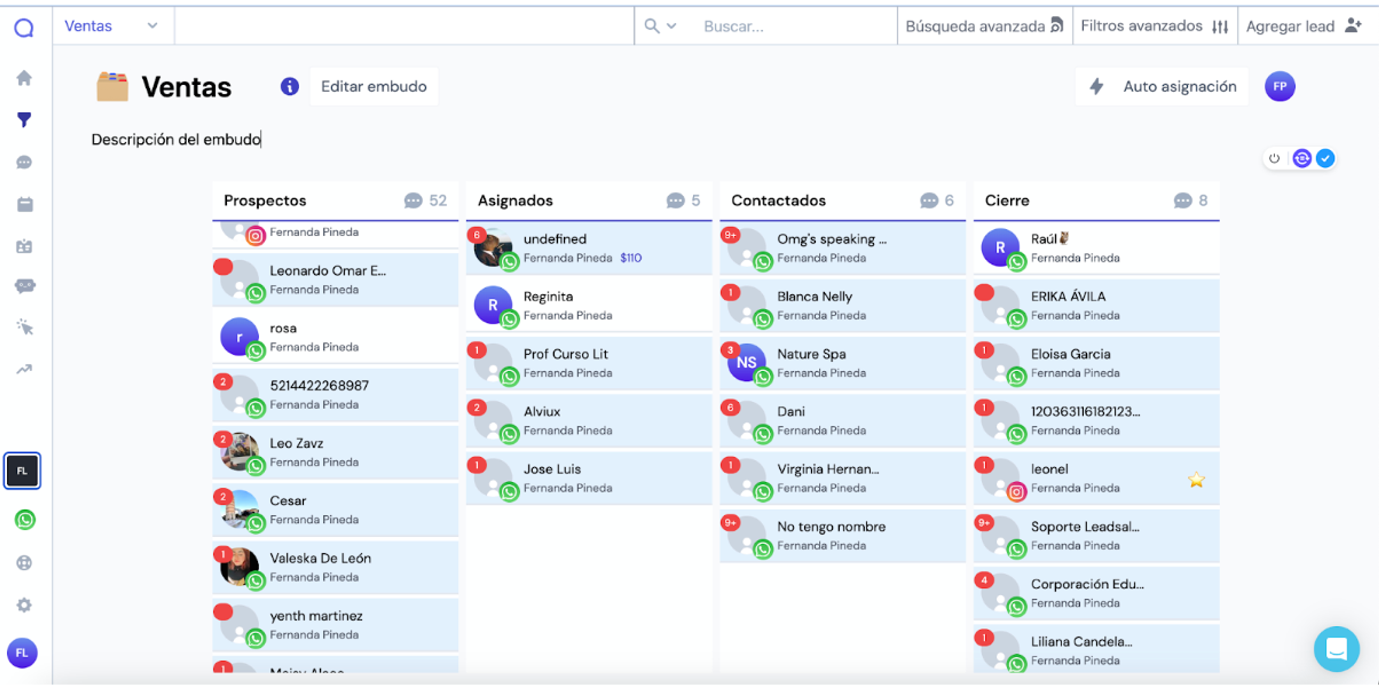The width and height of the screenshot is (1379, 689).
Task: Toggle the blue checkmark circle
Action: coord(1325,158)
